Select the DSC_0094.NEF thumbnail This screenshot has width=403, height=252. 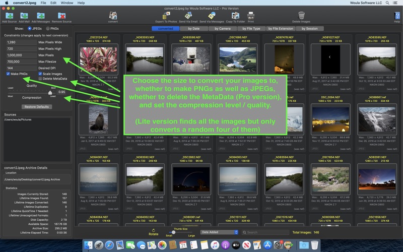point(330,119)
